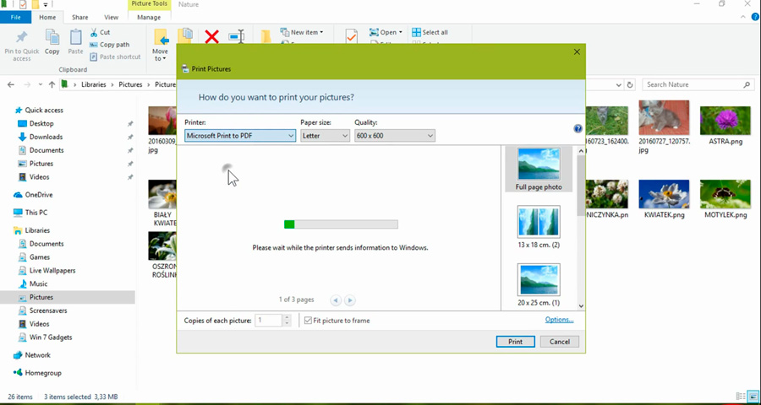Click the Rename icon in ribbon
Image resolution: width=761 pixels, height=405 pixels.
point(237,36)
